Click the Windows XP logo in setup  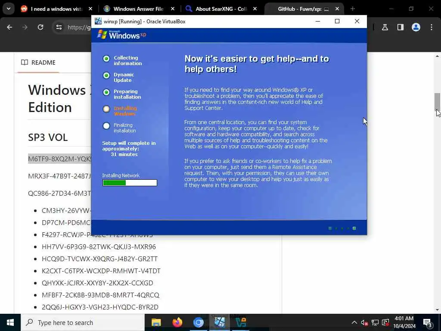tap(121, 35)
